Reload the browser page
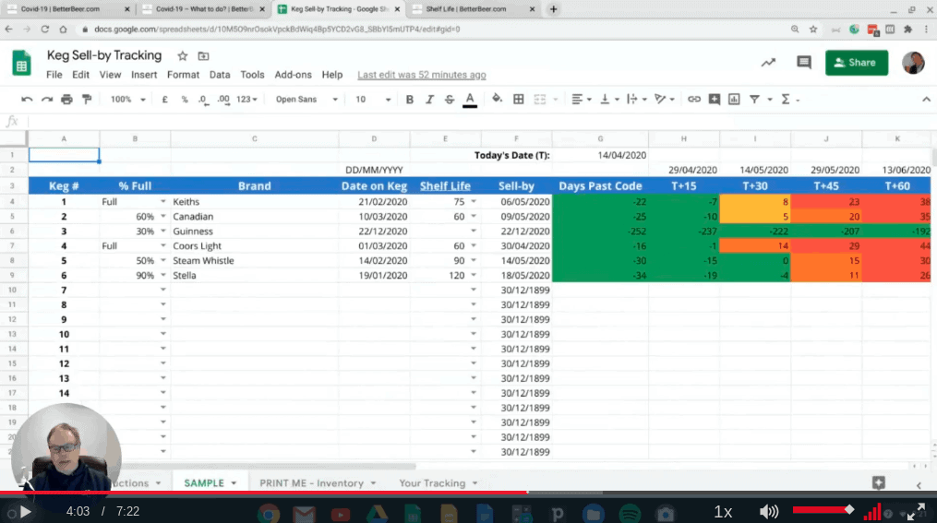The height and width of the screenshot is (523, 937). coord(45,29)
